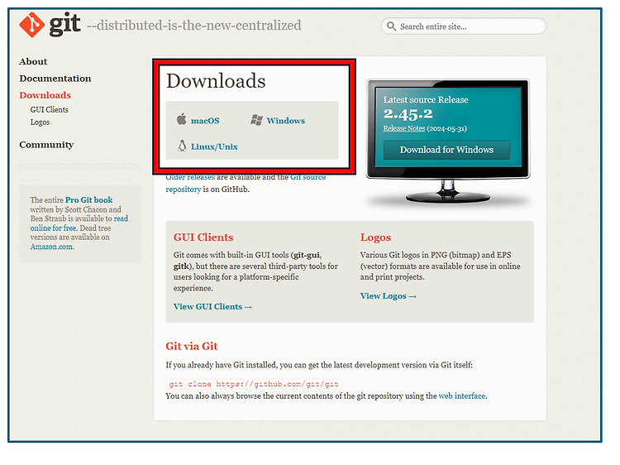Select Downloads in the sidebar
Viewport: 620px width, 465px height.
click(x=45, y=95)
